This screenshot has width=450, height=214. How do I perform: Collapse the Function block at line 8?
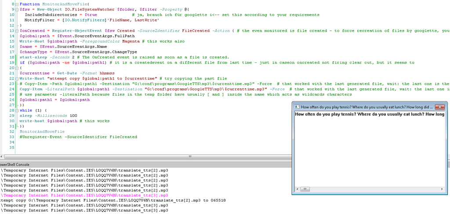[16, 4]
